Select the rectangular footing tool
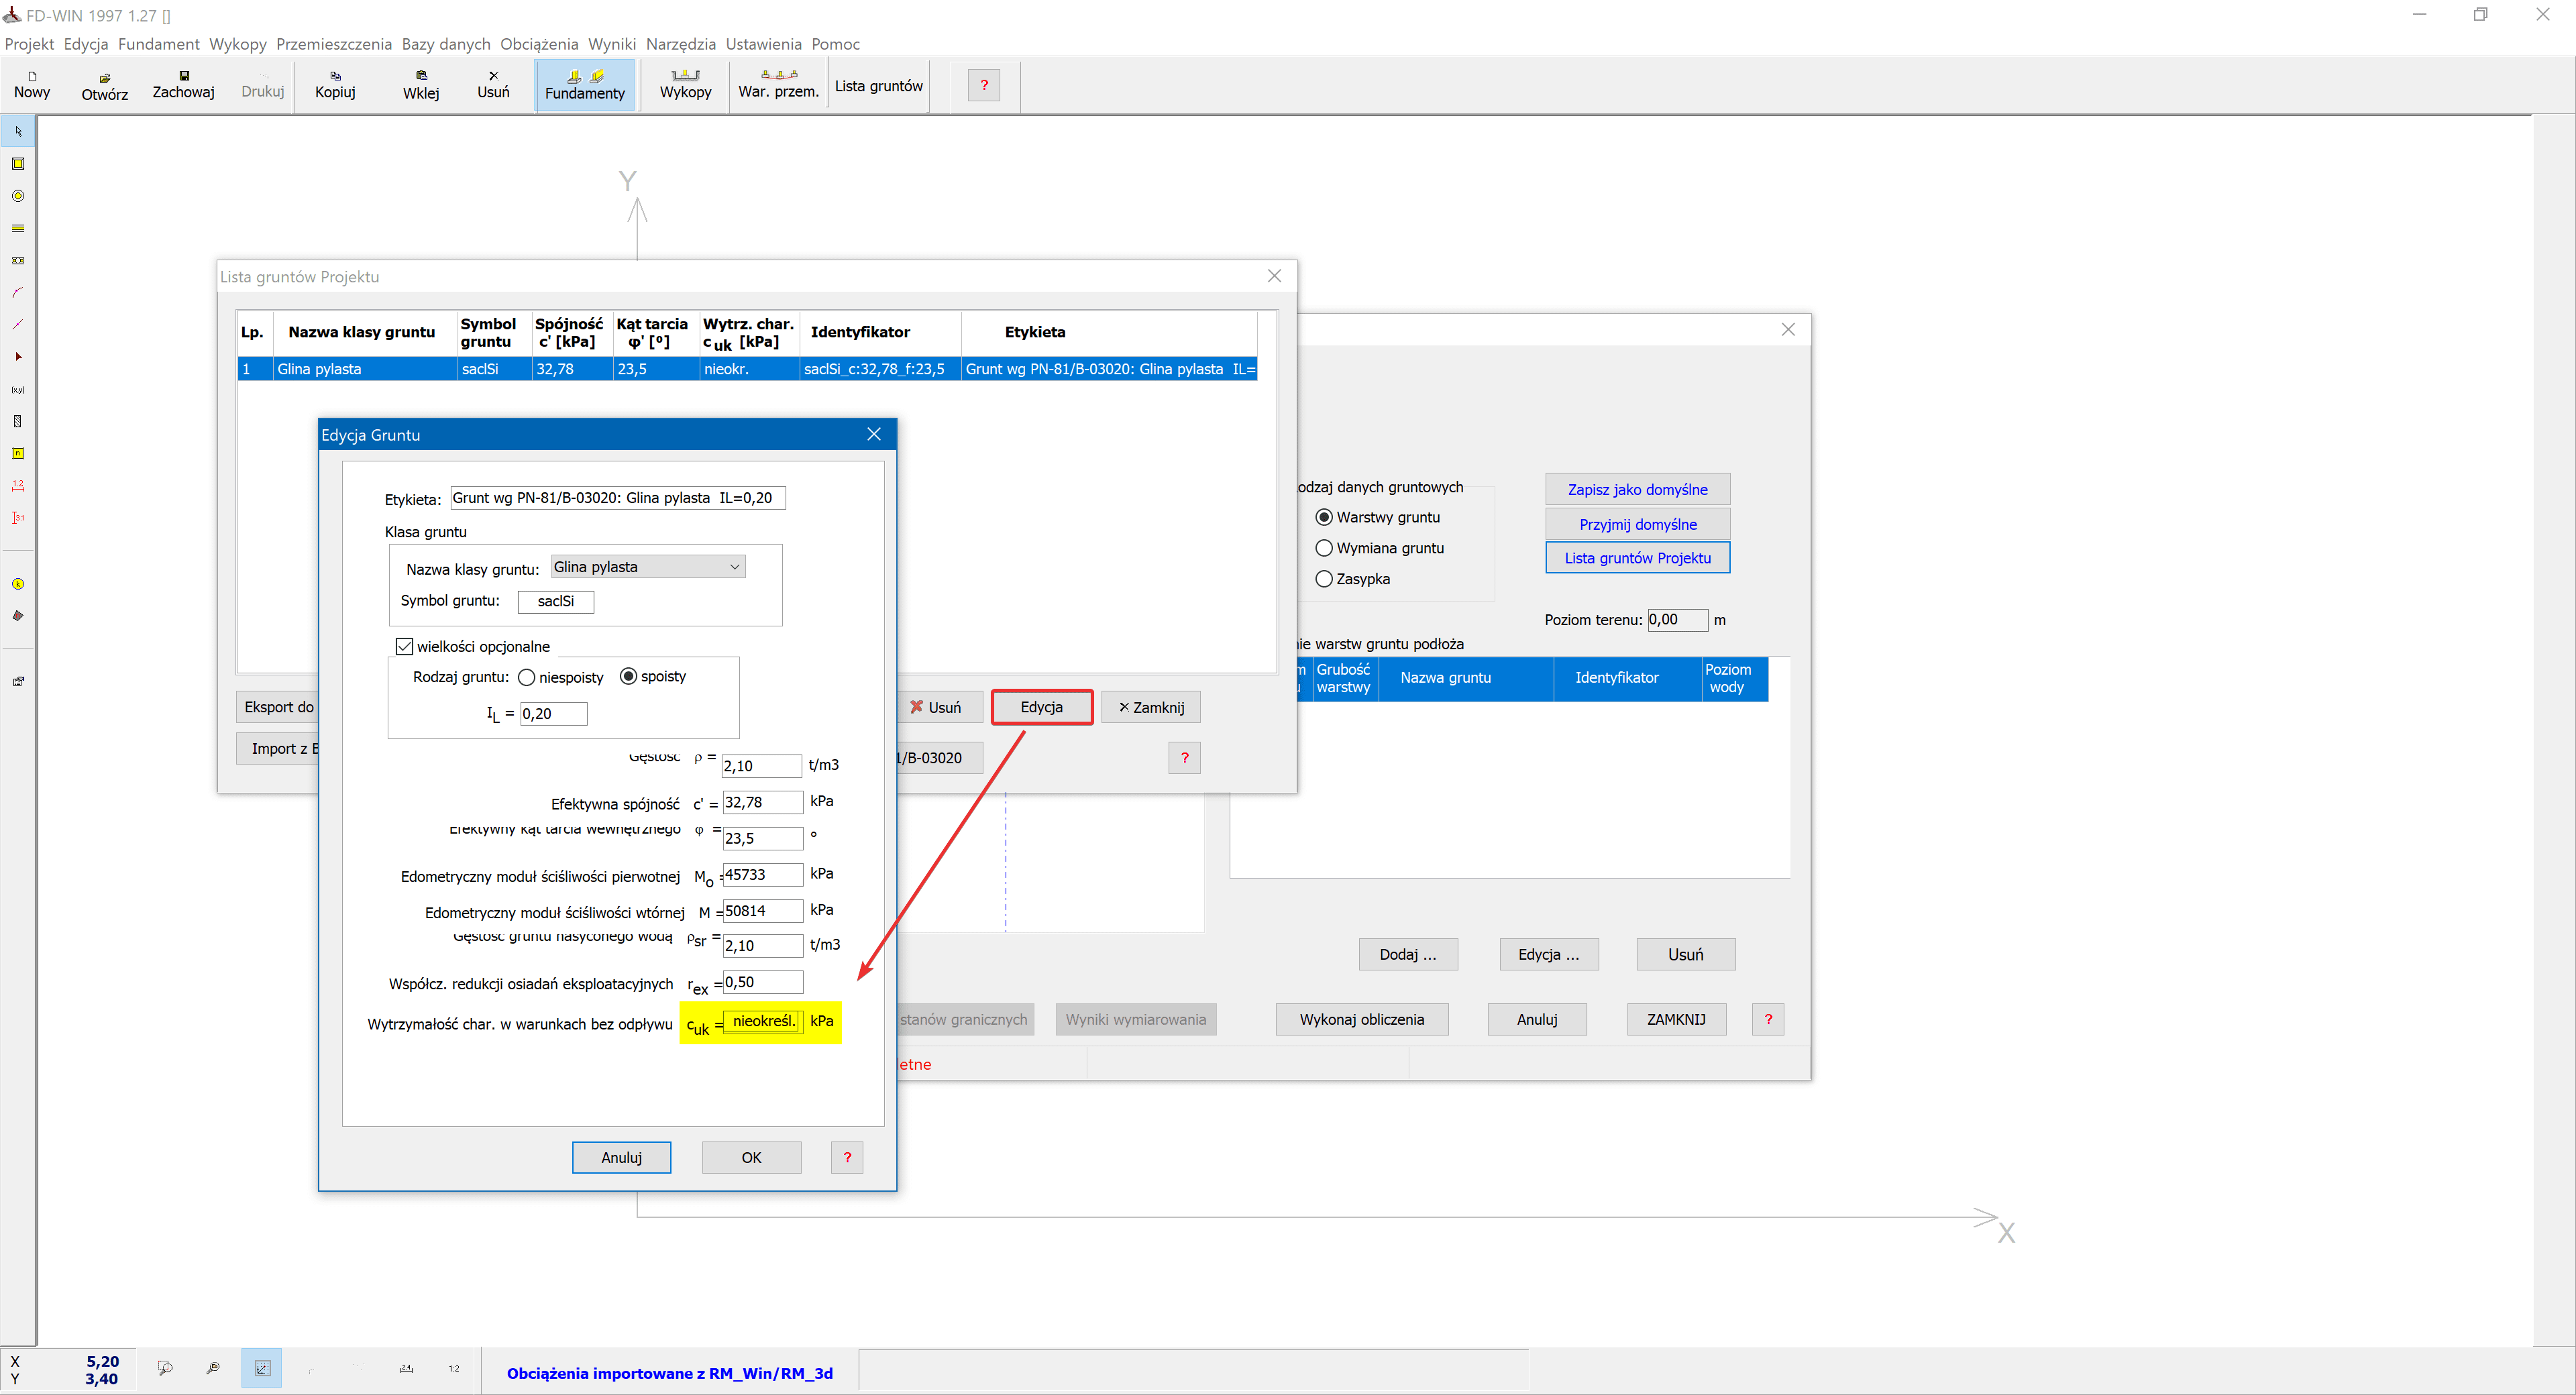The width and height of the screenshot is (2576, 1395). [18, 164]
